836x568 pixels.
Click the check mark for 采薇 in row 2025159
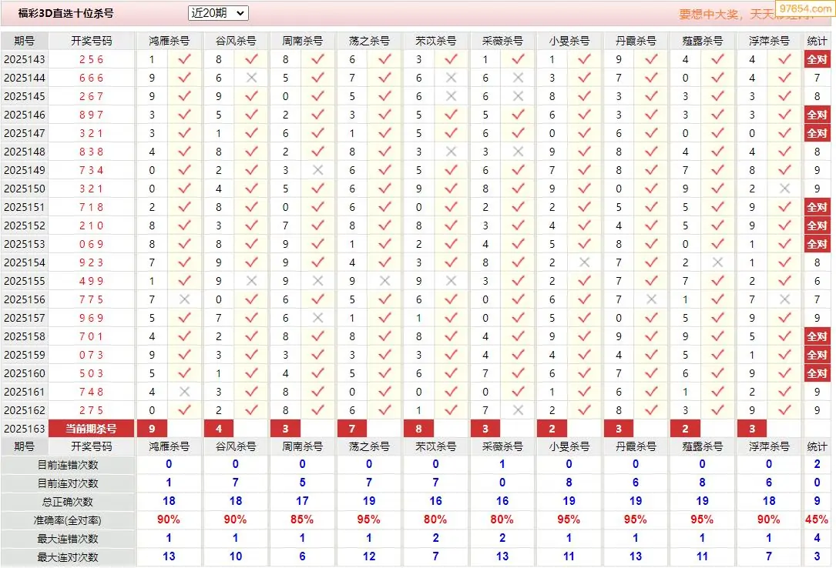click(x=518, y=355)
